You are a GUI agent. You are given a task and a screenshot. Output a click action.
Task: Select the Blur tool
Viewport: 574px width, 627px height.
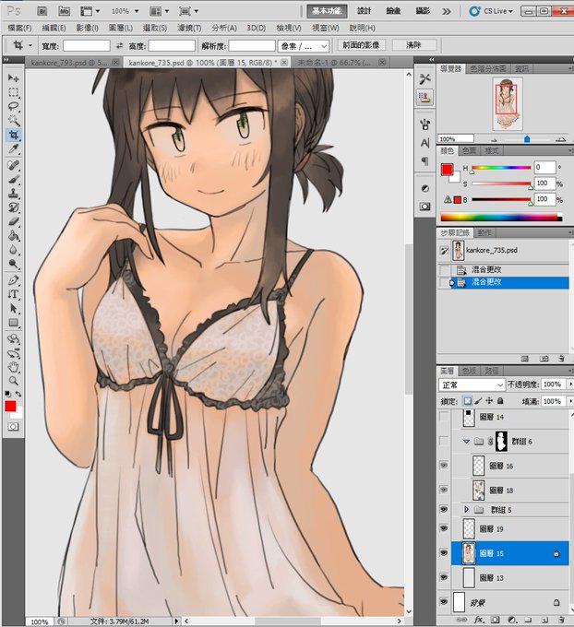click(x=13, y=250)
